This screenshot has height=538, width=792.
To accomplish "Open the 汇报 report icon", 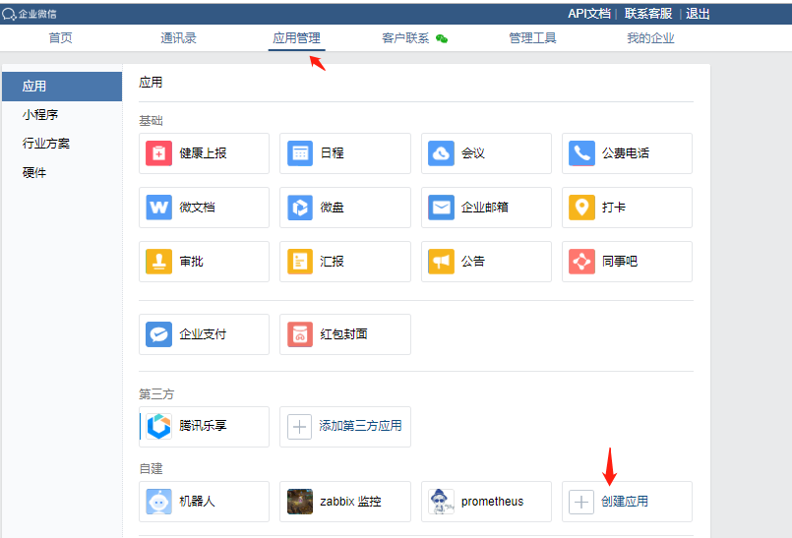I will click(300, 262).
